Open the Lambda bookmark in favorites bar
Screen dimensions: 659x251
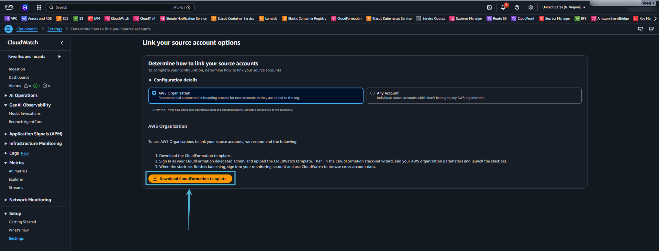(x=268, y=19)
